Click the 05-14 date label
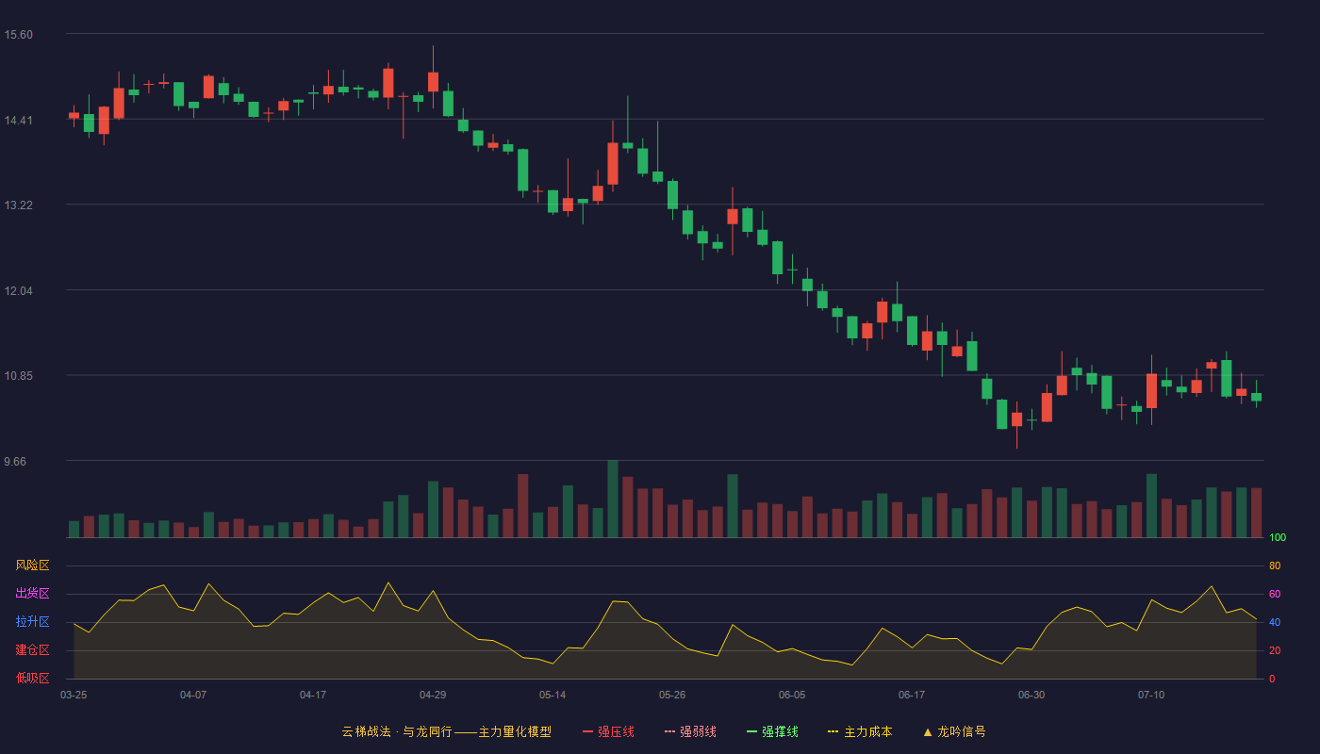 (553, 695)
